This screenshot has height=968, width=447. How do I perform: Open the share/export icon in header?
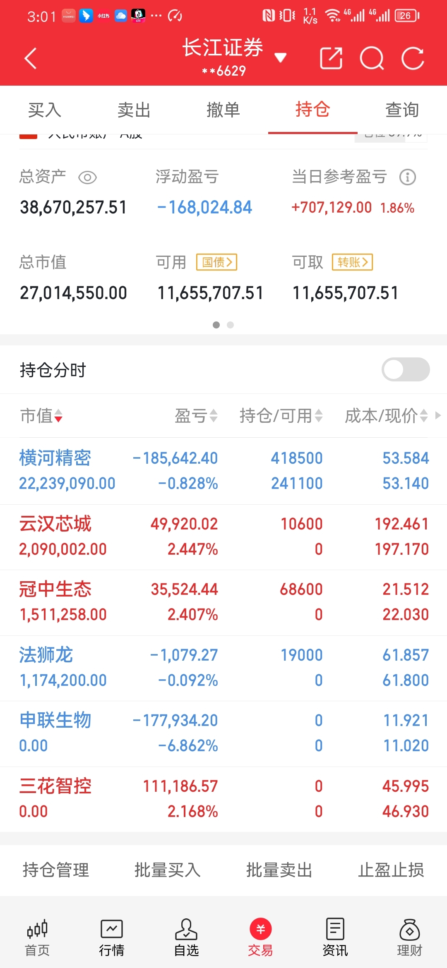331,58
